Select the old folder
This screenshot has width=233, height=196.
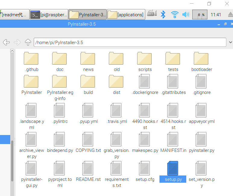[x=116, y=62]
